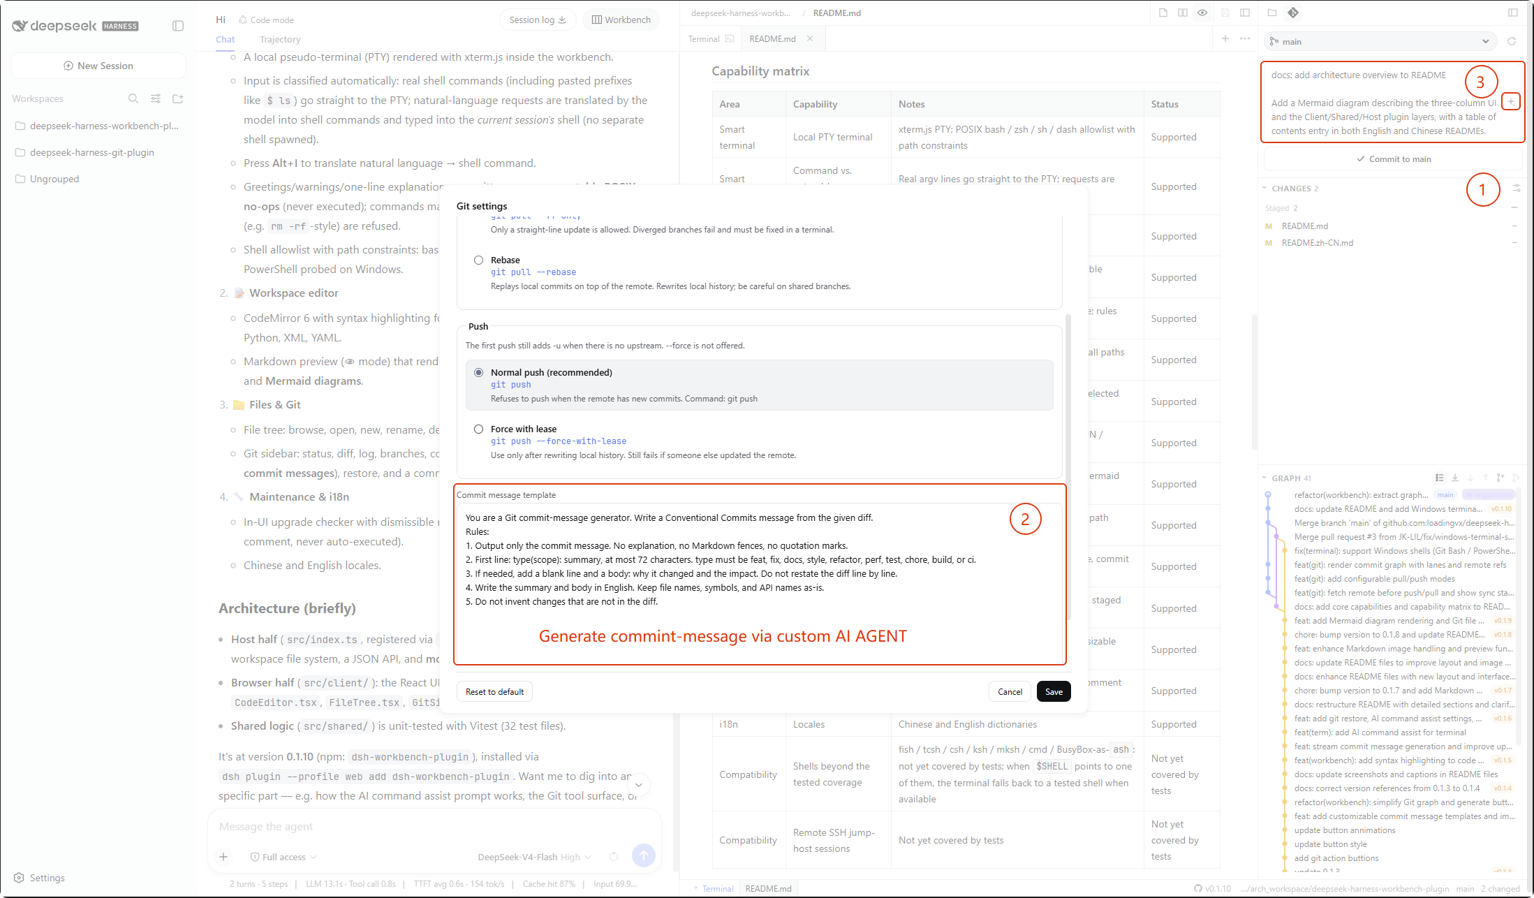Viewport: 1534px width, 898px height.
Task: Download the Session log
Action: [538, 20]
